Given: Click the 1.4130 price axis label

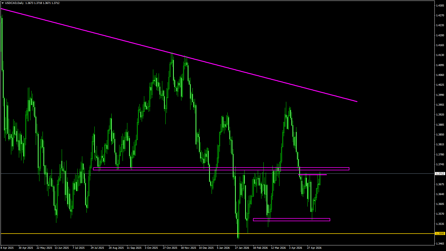Looking at the screenshot, I should [x=440, y=55].
